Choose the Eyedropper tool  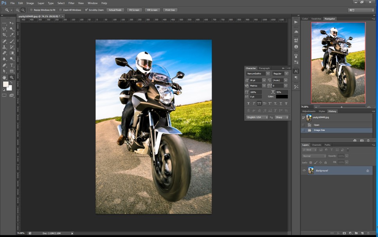point(12,35)
